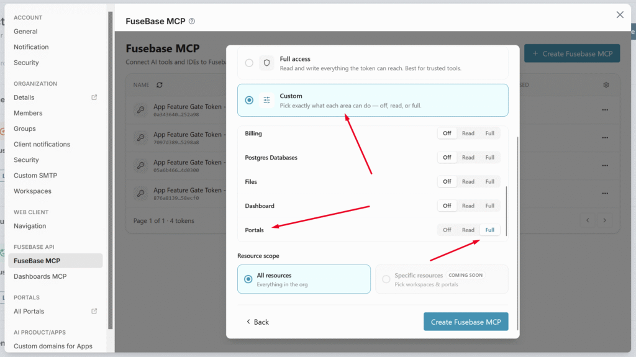
Task: Open the table settings gear icon
Action: click(x=606, y=85)
